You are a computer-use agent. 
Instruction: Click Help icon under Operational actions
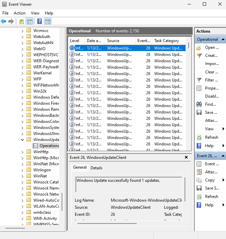(x=199, y=146)
